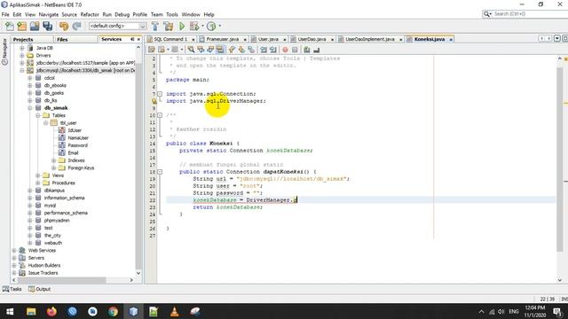Toggle the dapatKoneksi method fold on line 18
The image size is (568, 319).
tap(160, 172)
